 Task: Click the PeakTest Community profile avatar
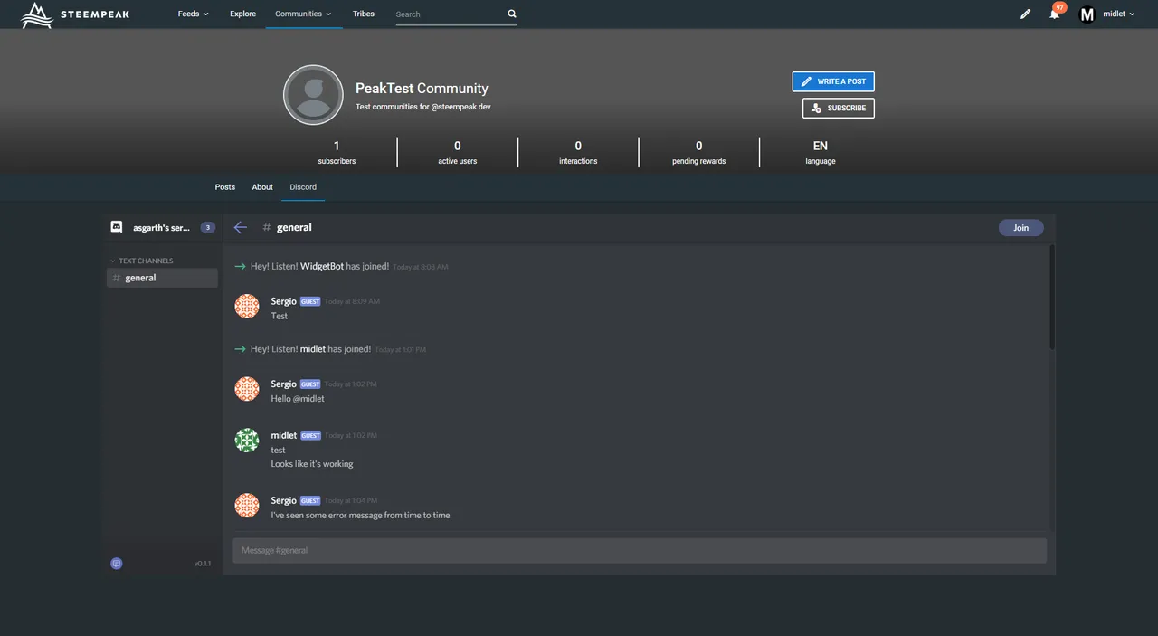(313, 95)
